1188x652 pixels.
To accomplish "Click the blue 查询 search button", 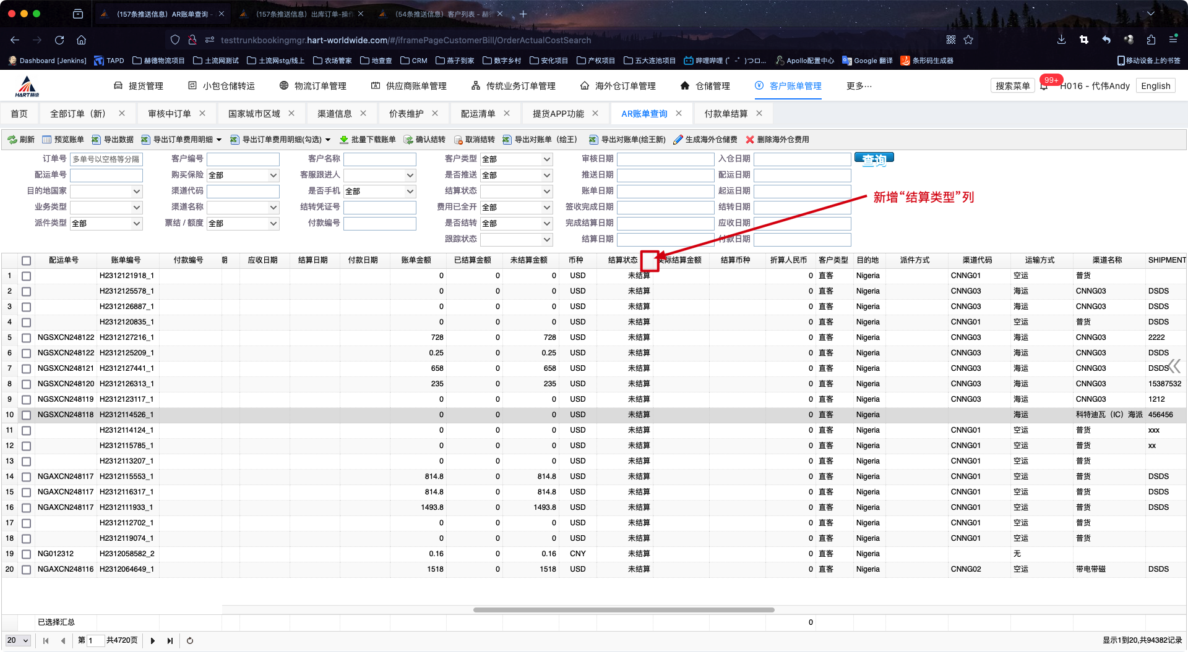I will 874,159.
